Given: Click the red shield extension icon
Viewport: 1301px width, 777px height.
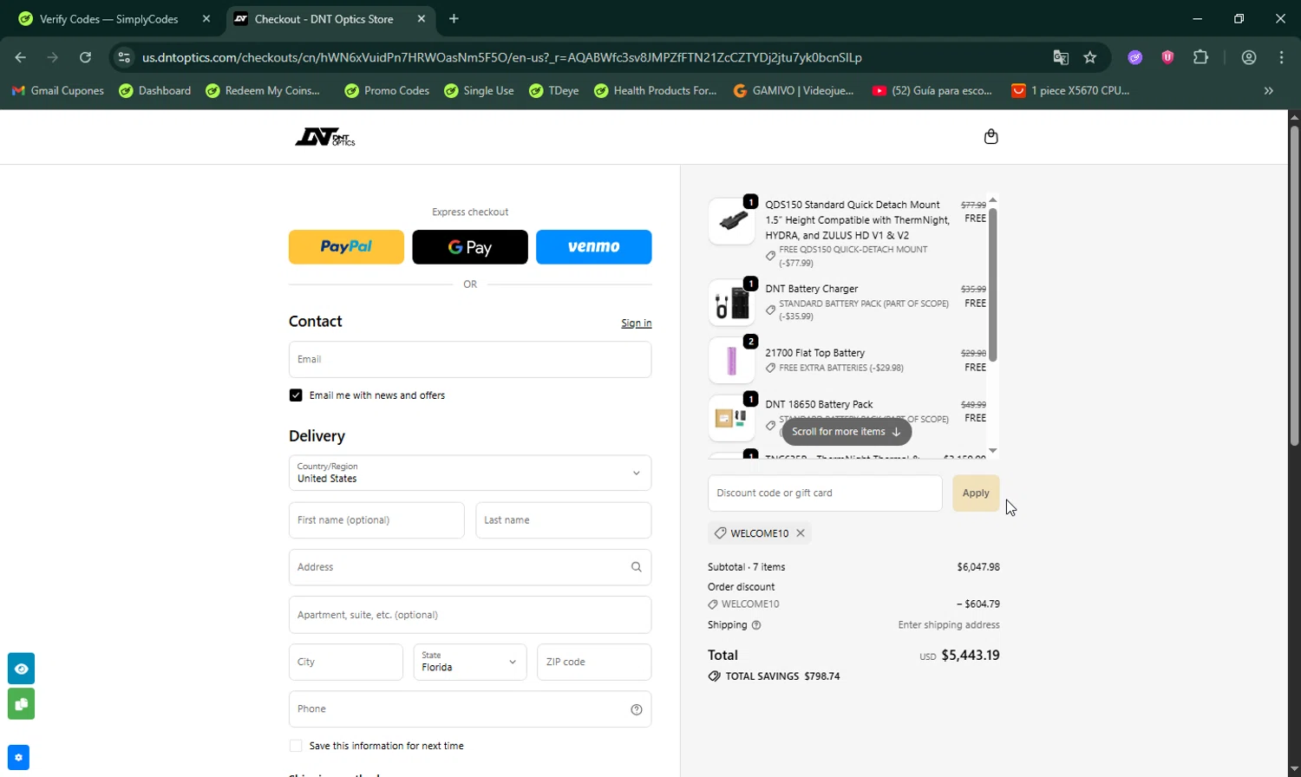Looking at the screenshot, I should coord(1167,57).
